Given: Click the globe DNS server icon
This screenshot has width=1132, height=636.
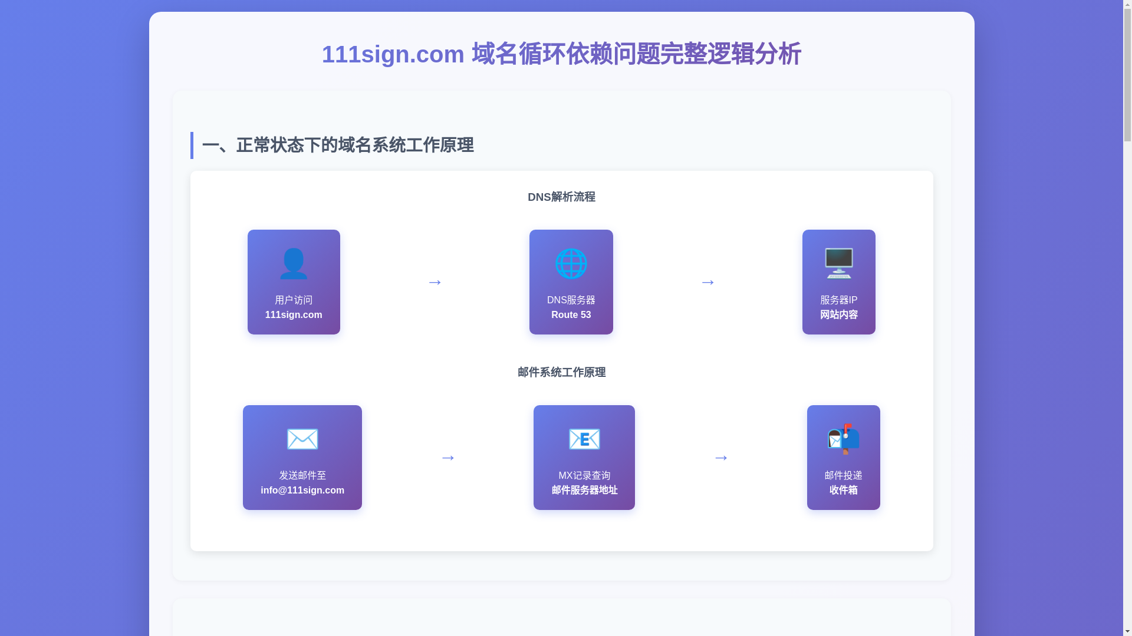Looking at the screenshot, I should click(x=571, y=263).
